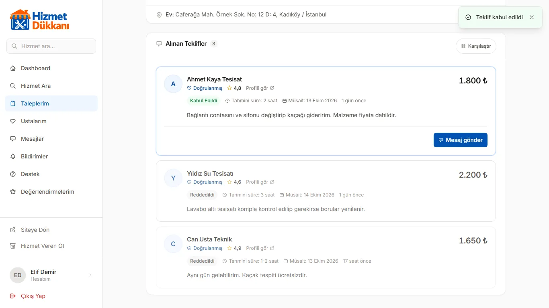Open Yıldız Su Tesisatı 'Profili gör' link
The image size is (549, 308).
coord(260,182)
